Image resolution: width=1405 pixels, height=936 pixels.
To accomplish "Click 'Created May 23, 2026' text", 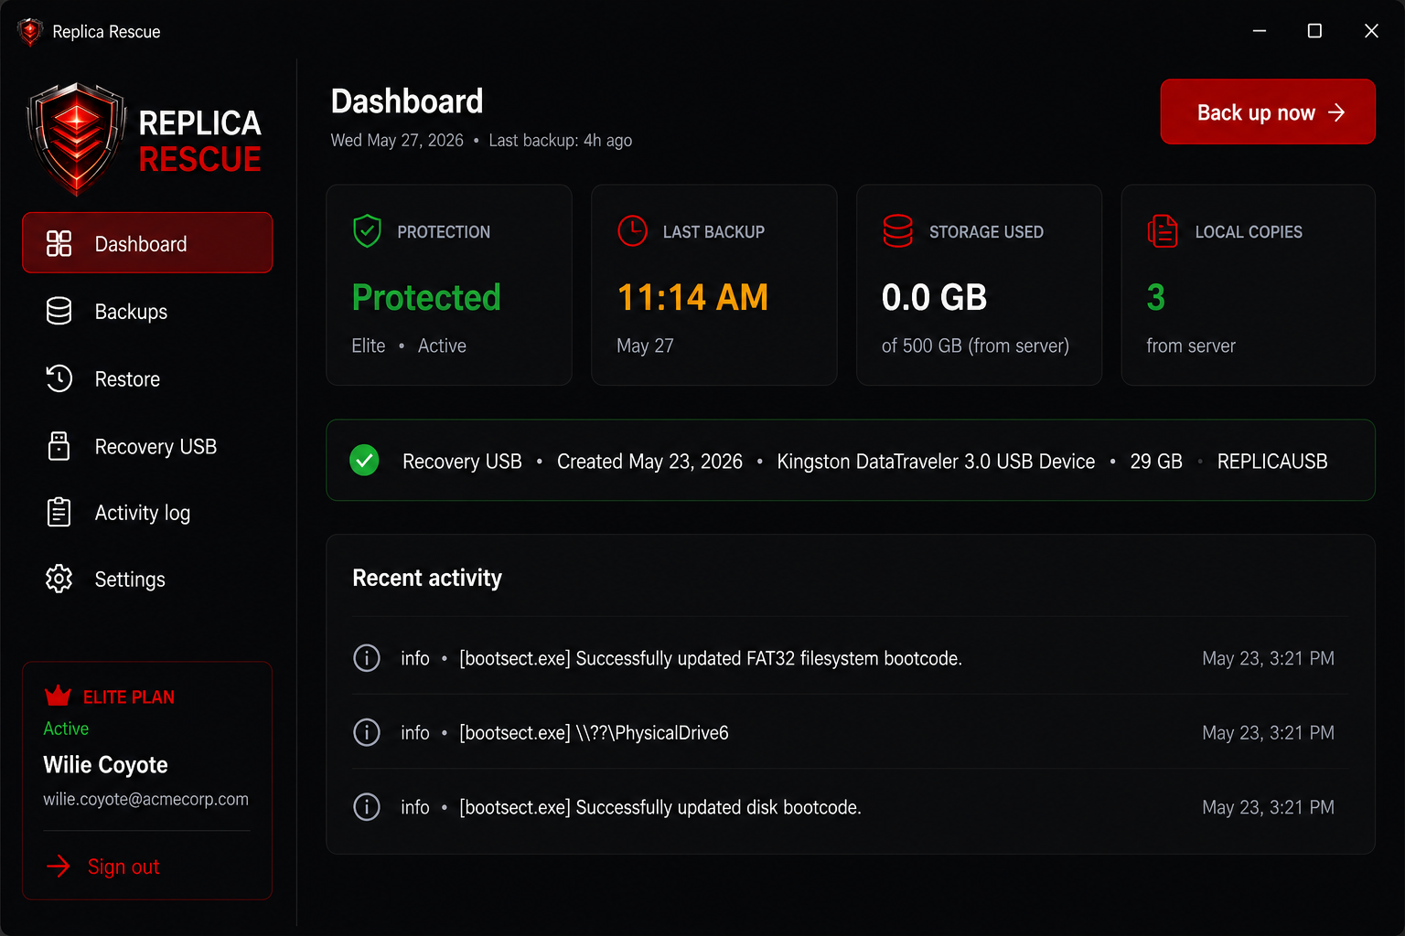I will coord(649,461).
